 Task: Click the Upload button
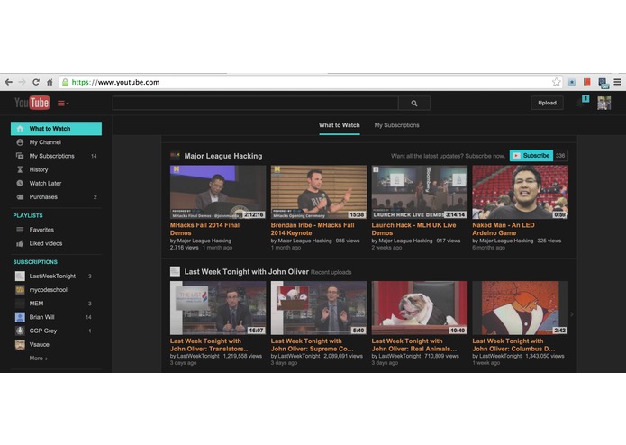(x=547, y=103)
